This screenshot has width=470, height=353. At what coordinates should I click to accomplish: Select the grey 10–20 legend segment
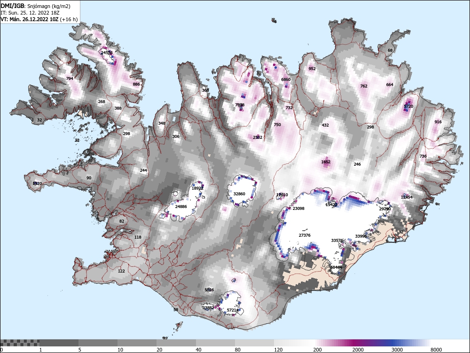(137, 343)
